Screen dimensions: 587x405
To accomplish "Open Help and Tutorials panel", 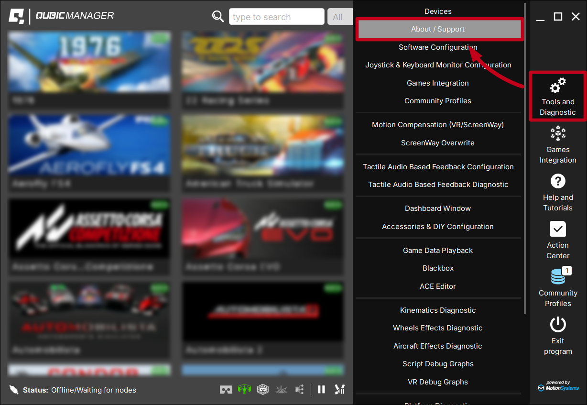I will pos(558,191).
